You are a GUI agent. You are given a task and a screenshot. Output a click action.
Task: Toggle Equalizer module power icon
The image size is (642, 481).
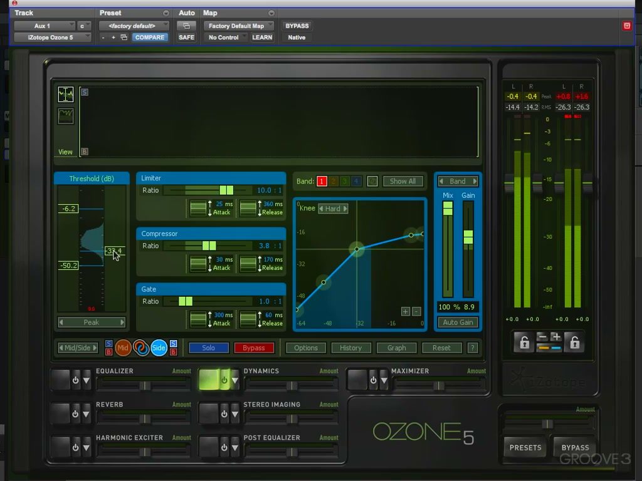point(75,380)
